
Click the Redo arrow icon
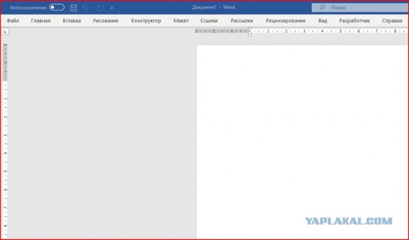pos(100,8)
